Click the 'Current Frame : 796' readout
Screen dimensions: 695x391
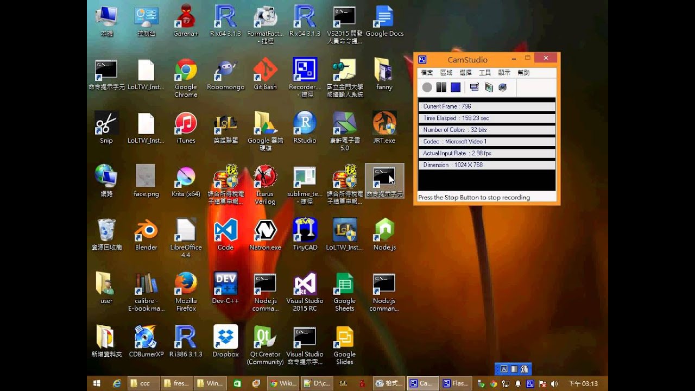[486, 106]
